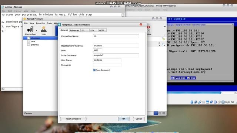237x133 pixels.
Task: Focus the User Name field
Action: [x=107, y=60]
